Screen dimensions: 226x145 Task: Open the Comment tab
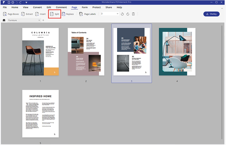click(x=61, y=7)
